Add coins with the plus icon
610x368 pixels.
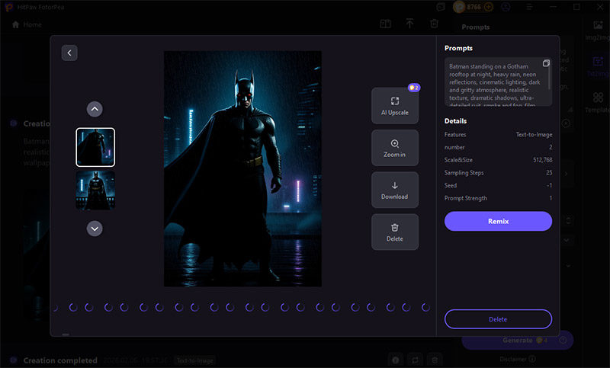click(489, 7)
